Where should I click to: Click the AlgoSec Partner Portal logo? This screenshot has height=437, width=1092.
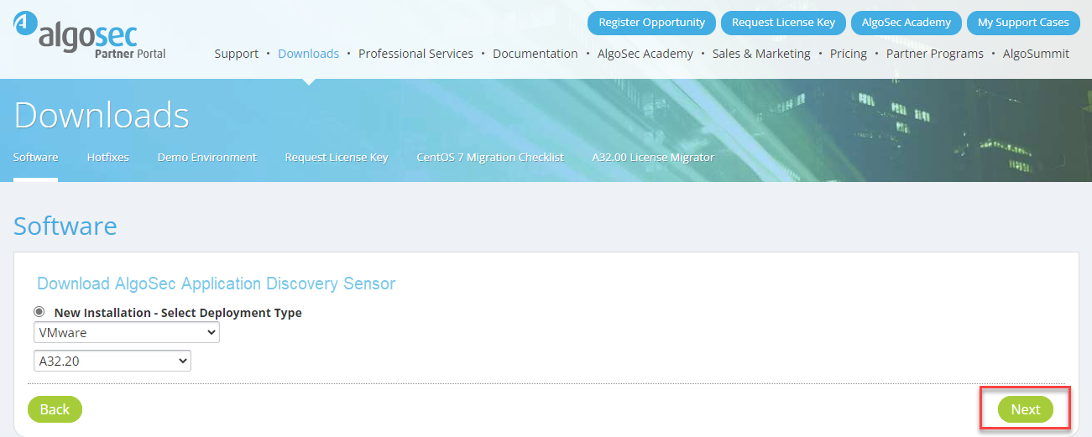click(x=89, y=35)
